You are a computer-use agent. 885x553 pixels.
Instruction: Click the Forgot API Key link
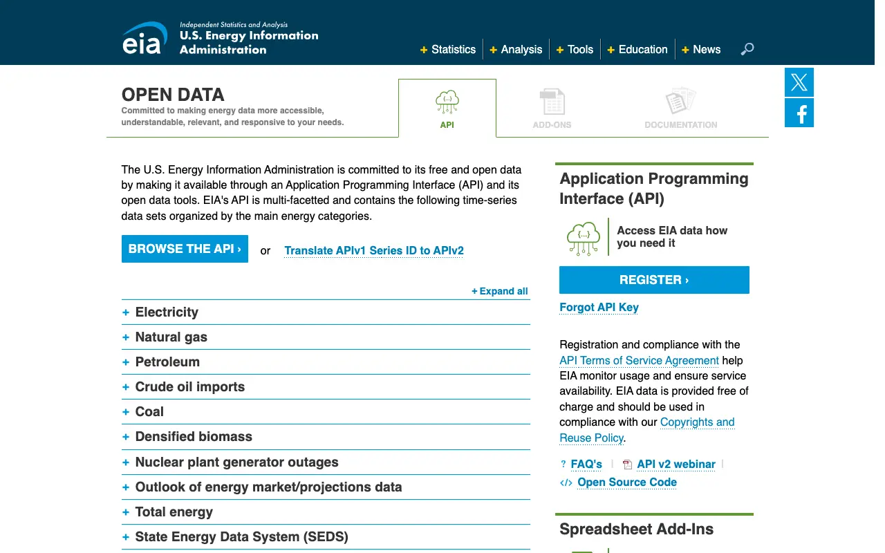pos(599,308)
